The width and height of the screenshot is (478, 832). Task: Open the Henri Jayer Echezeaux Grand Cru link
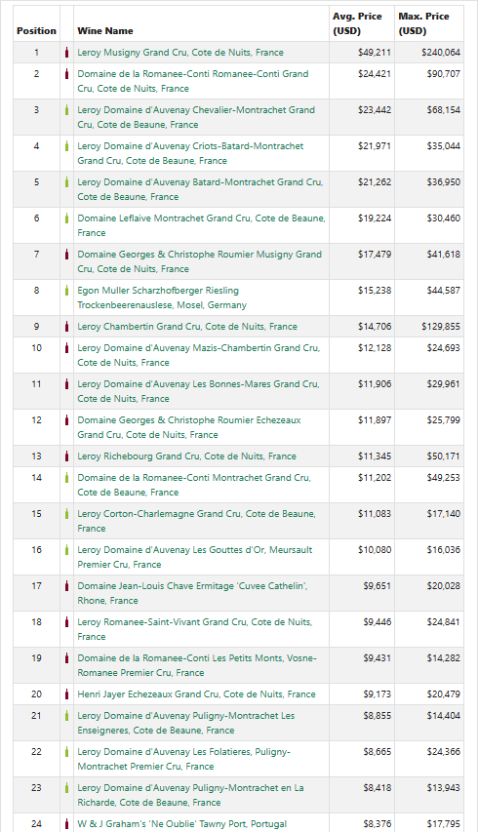(196, 694)
